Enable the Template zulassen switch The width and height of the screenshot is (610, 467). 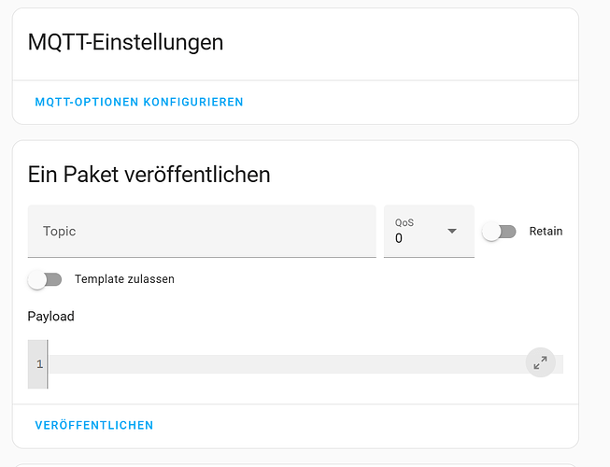click(45, 279)
